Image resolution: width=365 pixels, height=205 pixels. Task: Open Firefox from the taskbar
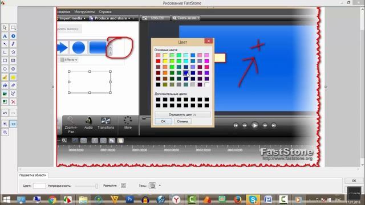tap(238, 200)
